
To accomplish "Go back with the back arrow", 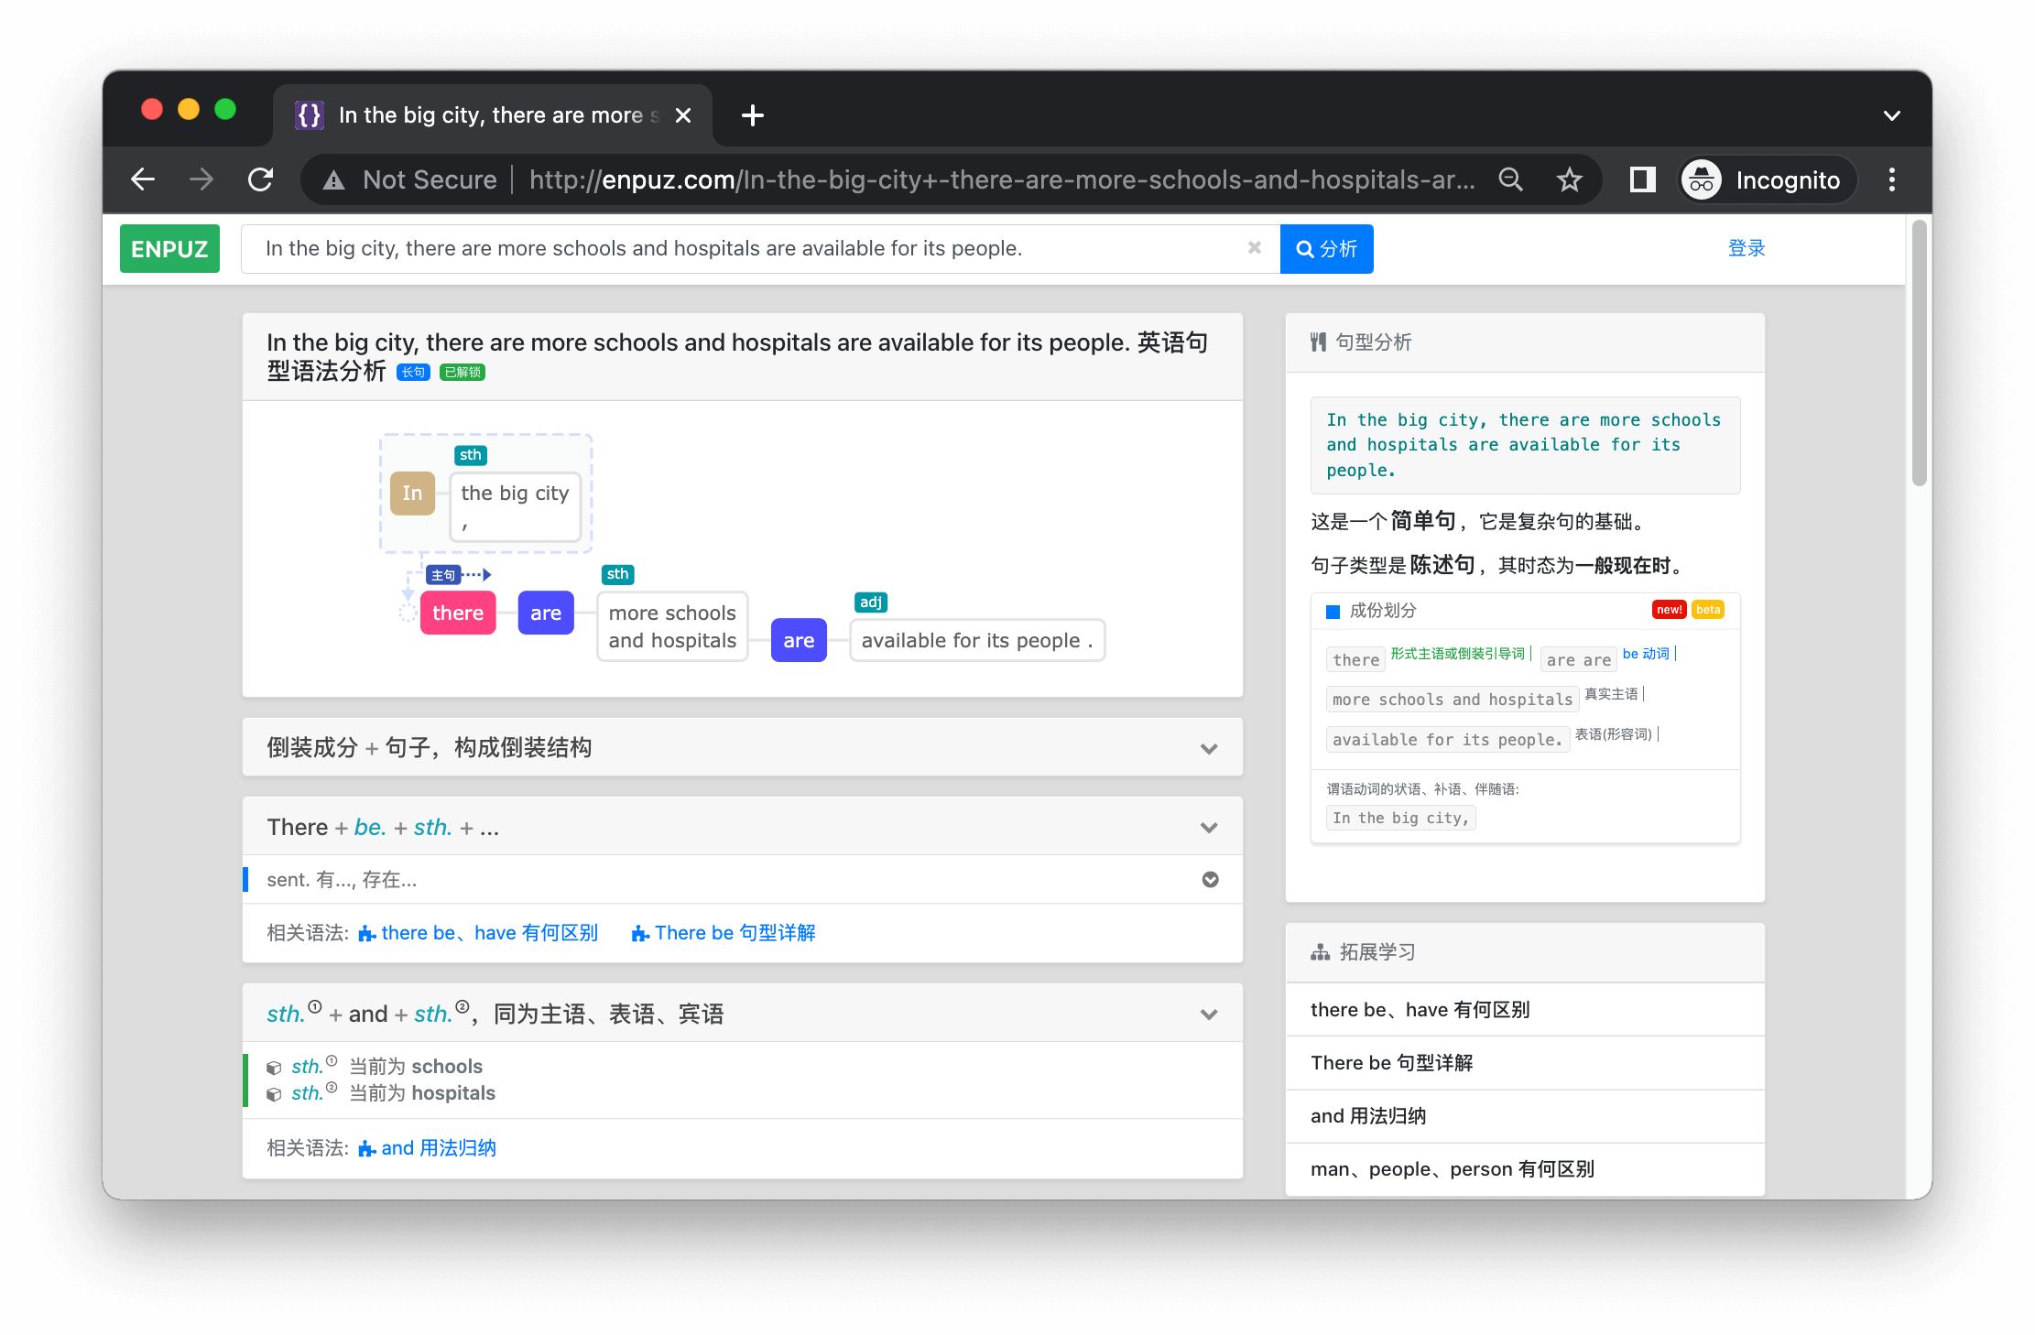I will click(143, 179).
